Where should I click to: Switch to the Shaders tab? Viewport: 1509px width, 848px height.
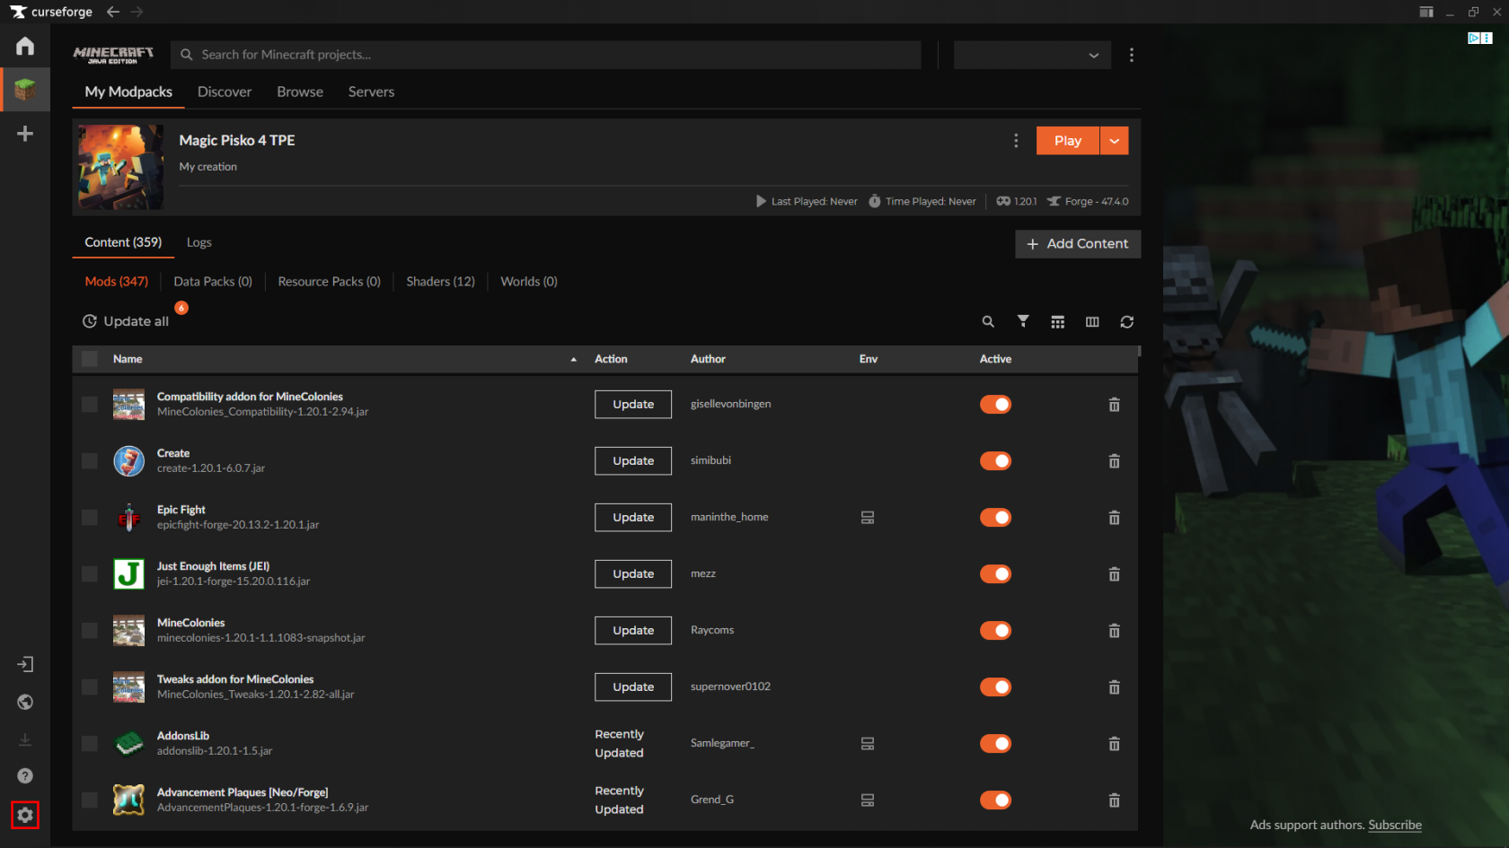(440, 281)
